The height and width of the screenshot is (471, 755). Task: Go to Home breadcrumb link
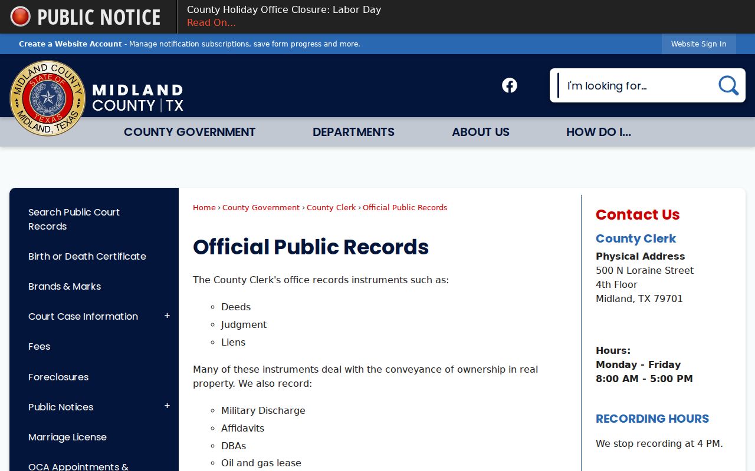click(204, 207)
